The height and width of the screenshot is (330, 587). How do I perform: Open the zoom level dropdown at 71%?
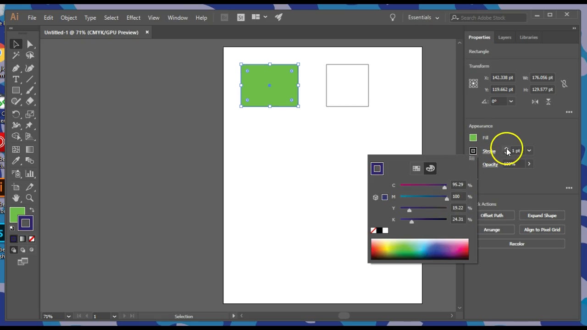[68, 316]
